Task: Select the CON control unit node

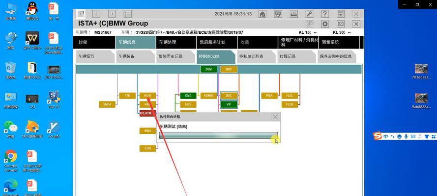Action: 147,148
